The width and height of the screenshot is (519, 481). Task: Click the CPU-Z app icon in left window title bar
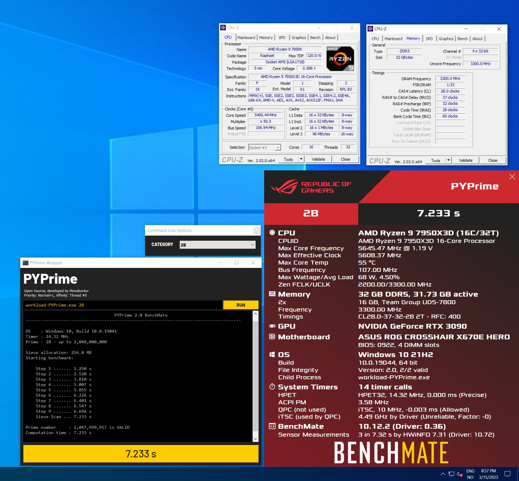pyautogui.click(x=223, y=28)
